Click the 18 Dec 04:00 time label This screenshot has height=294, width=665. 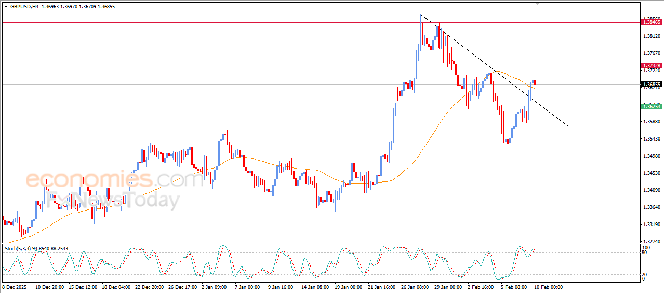[x=116, y=287]
